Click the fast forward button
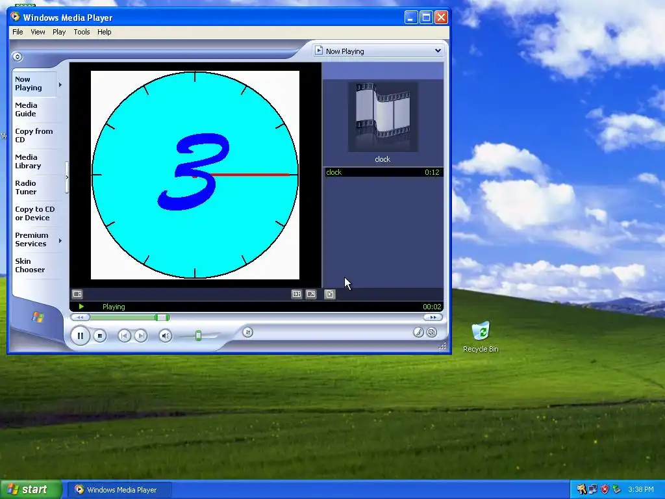Viewport: 665px width, 499px height. pos(433,317)
